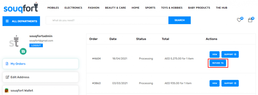Viewport: 258px width, 95px height.
Task: Open the MOBILES category
Action: coord(53,8)
